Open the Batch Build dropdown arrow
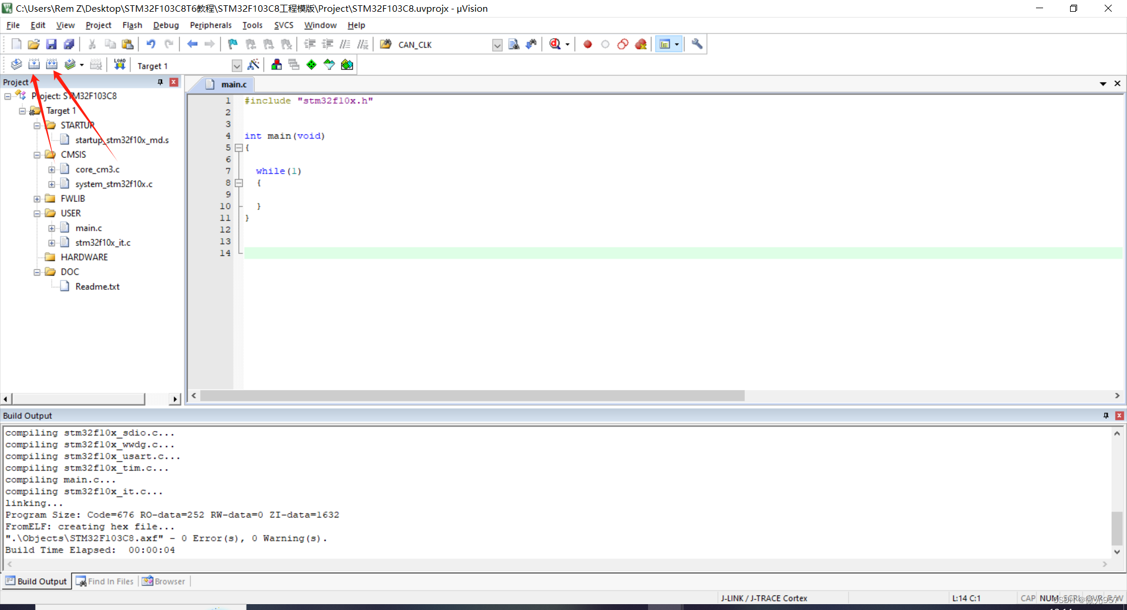 click(x=82, y=65)
